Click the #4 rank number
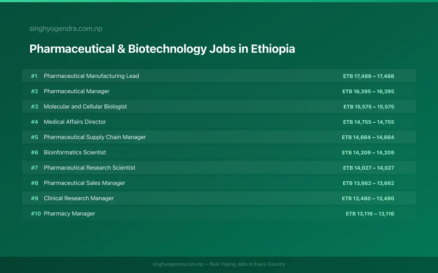438x273 pixels. click(x=34, y=122)
